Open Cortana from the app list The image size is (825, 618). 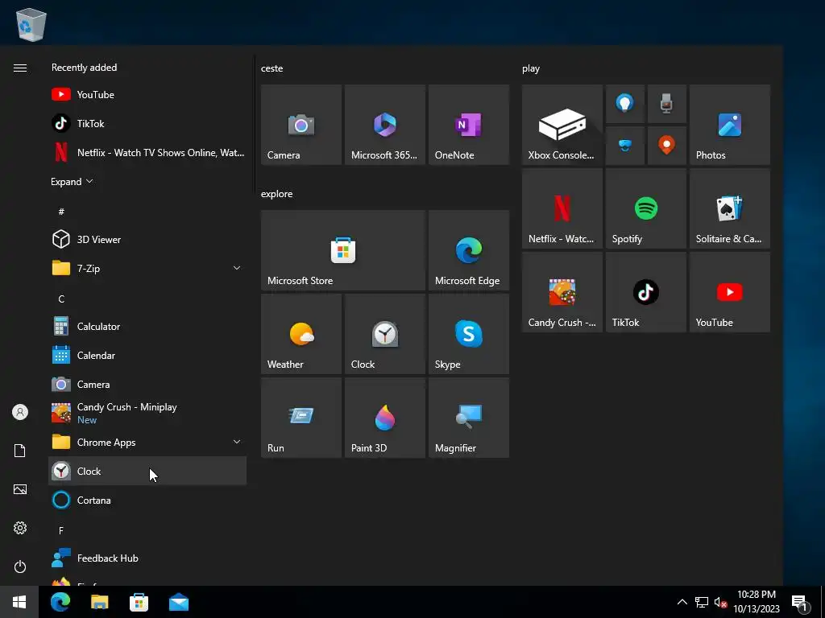coord(147,500)
